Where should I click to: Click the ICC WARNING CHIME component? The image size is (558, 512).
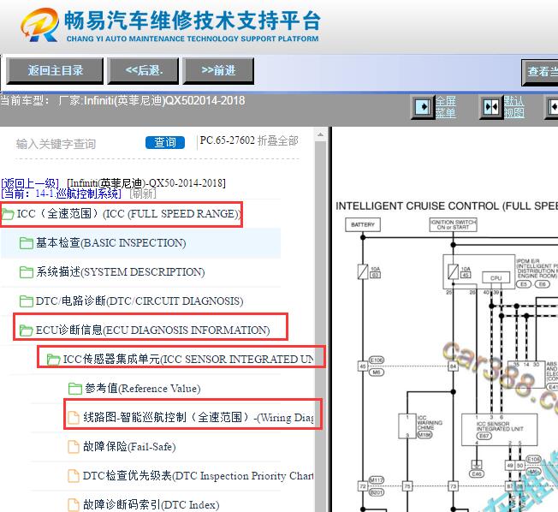(x=407, y=426)
